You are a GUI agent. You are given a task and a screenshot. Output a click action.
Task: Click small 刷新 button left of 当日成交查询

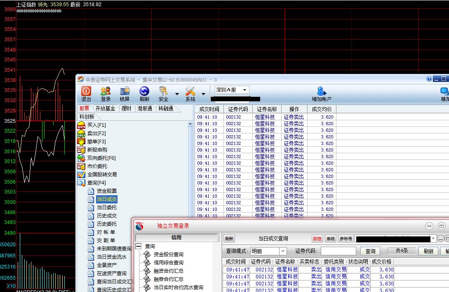(229, 238)
